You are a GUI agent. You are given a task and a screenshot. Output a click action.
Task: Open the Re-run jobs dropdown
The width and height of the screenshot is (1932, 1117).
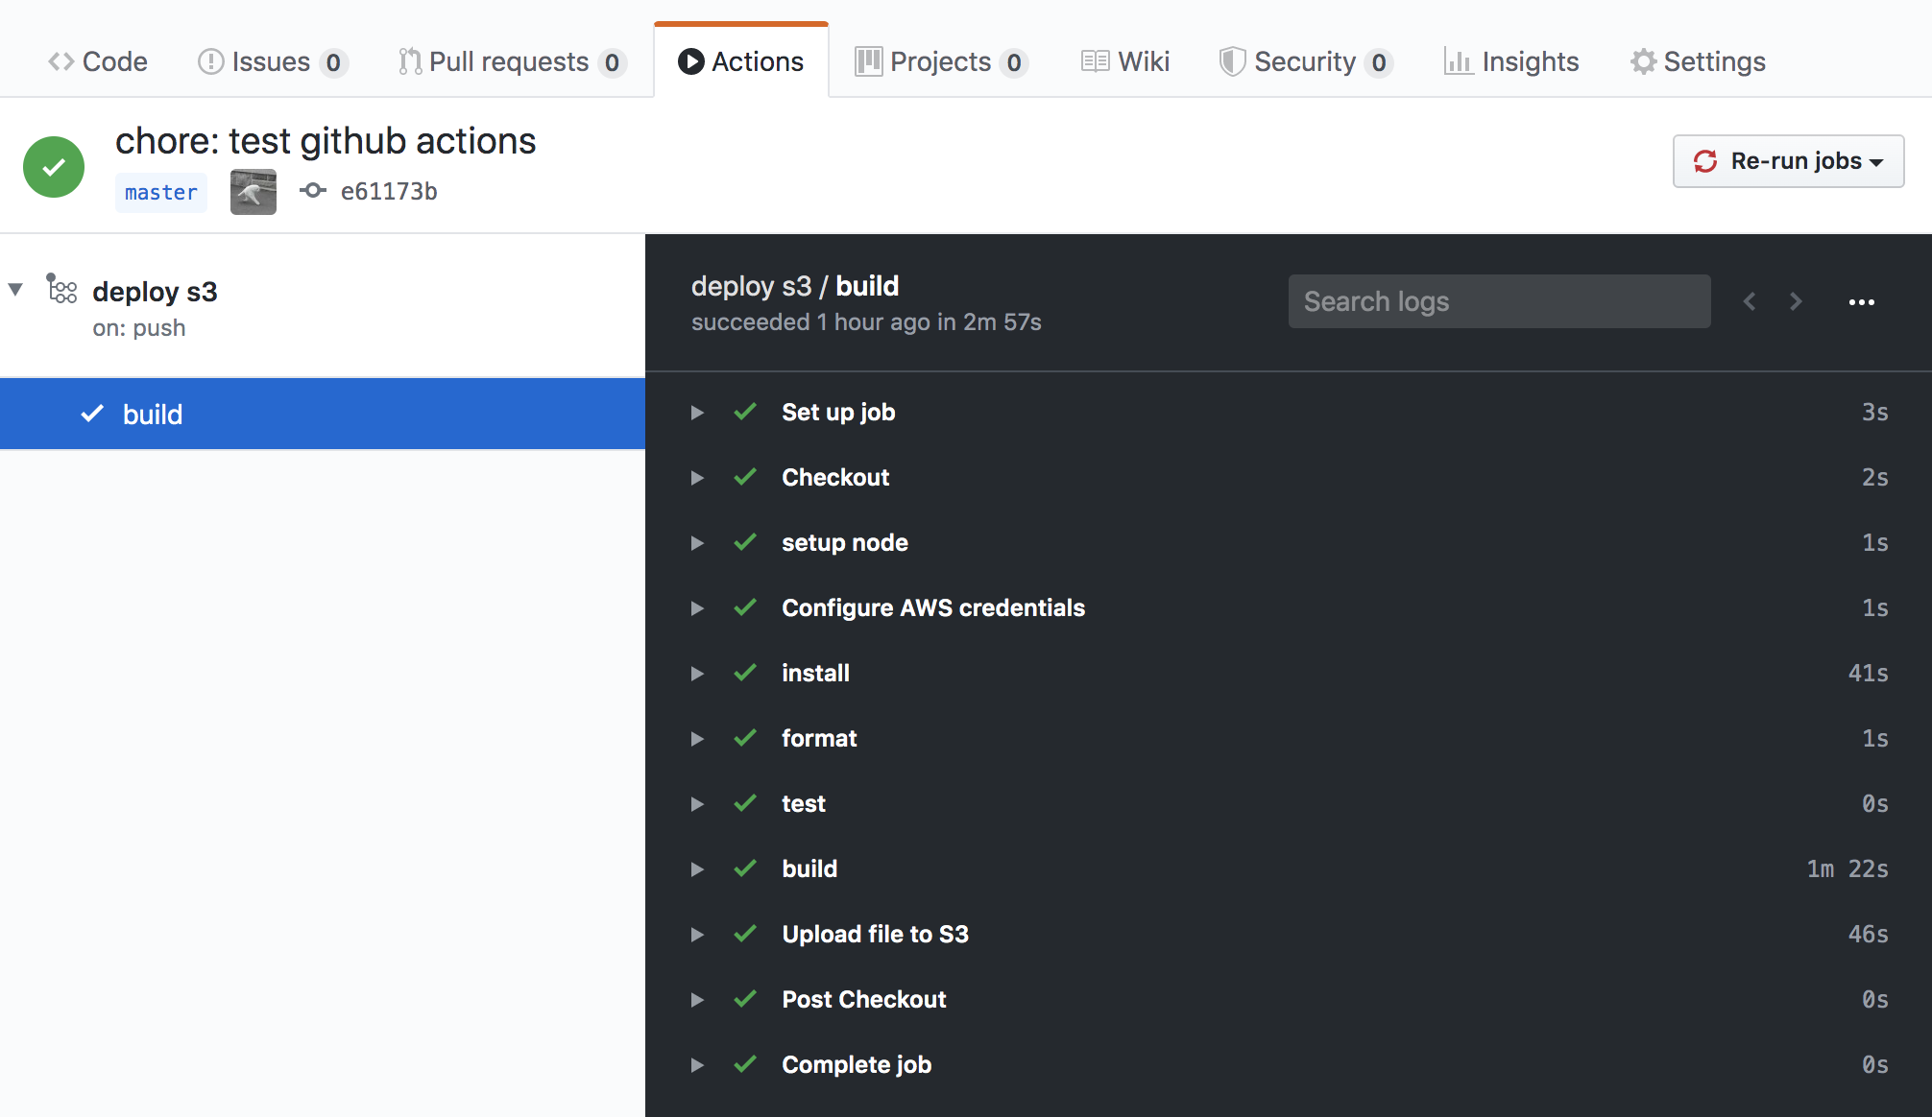(x=1788, y=161)
